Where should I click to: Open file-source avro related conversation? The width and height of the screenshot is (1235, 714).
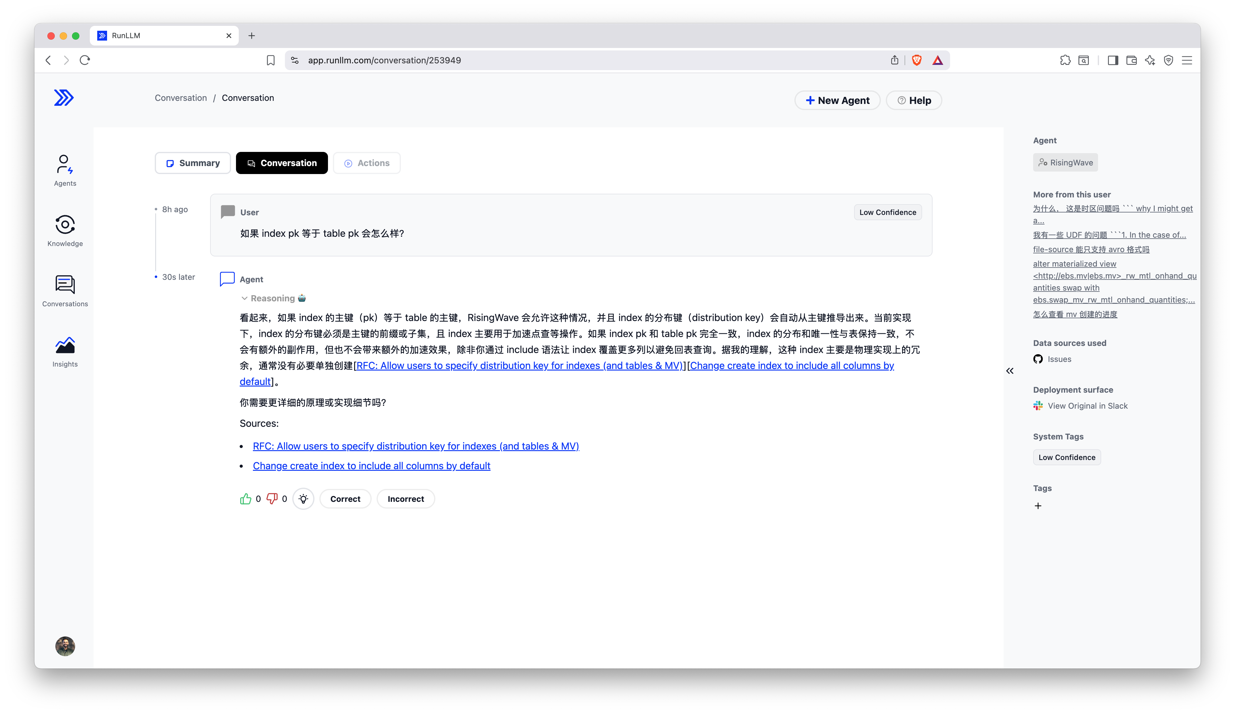click(x=1091, y=249)
